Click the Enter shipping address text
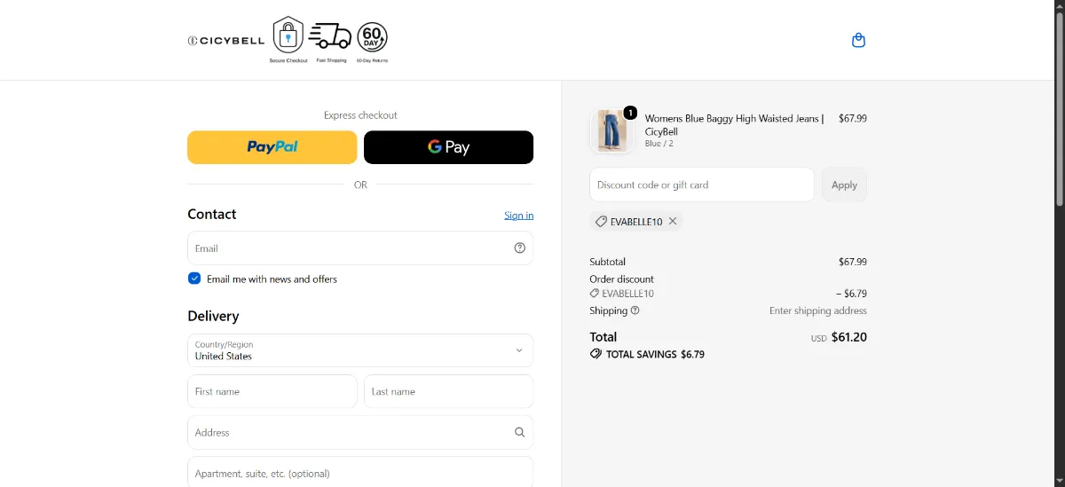Screen dimensions: 1065x487 pyautogui.click(x=818, y=310)
